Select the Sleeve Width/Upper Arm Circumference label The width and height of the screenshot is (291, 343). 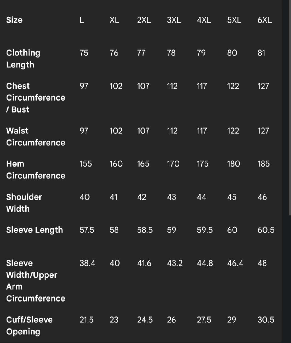[x=36, y=280]
